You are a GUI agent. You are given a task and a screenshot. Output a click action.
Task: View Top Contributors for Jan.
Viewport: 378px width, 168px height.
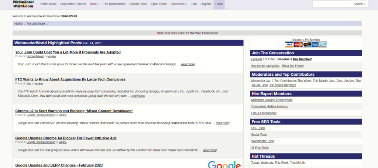(x=332, y=81)
